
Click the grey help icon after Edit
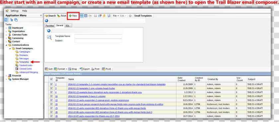pos(130,16)
